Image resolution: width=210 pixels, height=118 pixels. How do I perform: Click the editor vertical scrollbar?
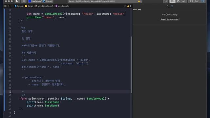point(131,65)
